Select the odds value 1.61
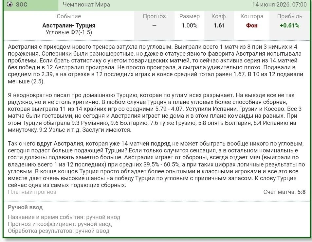Screen dimensions: 312x242 (219, 26)
